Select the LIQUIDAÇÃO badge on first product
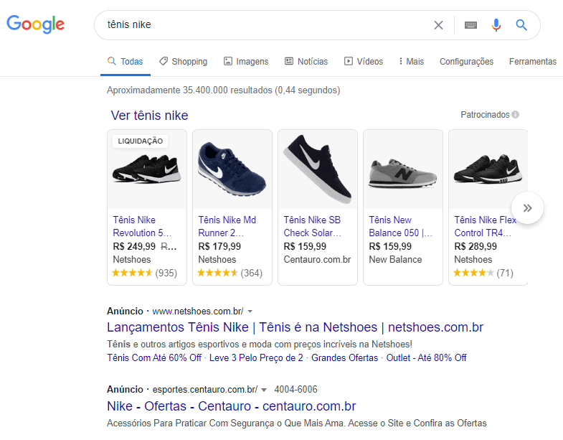This screenshot has height=440, width=563. 141,141
